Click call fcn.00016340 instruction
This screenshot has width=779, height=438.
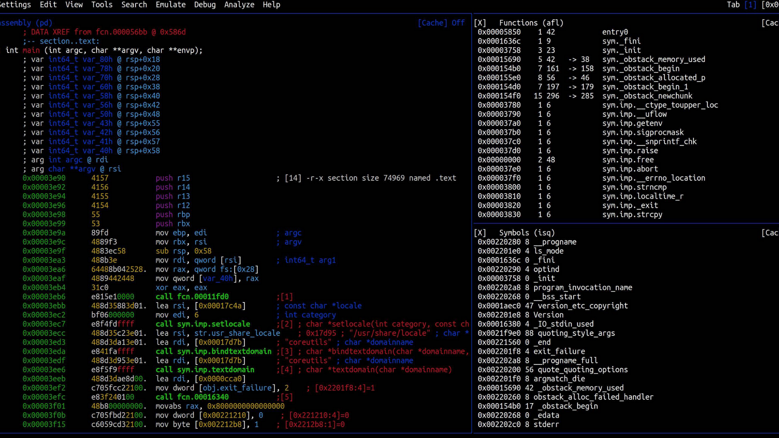pos(192,397)
